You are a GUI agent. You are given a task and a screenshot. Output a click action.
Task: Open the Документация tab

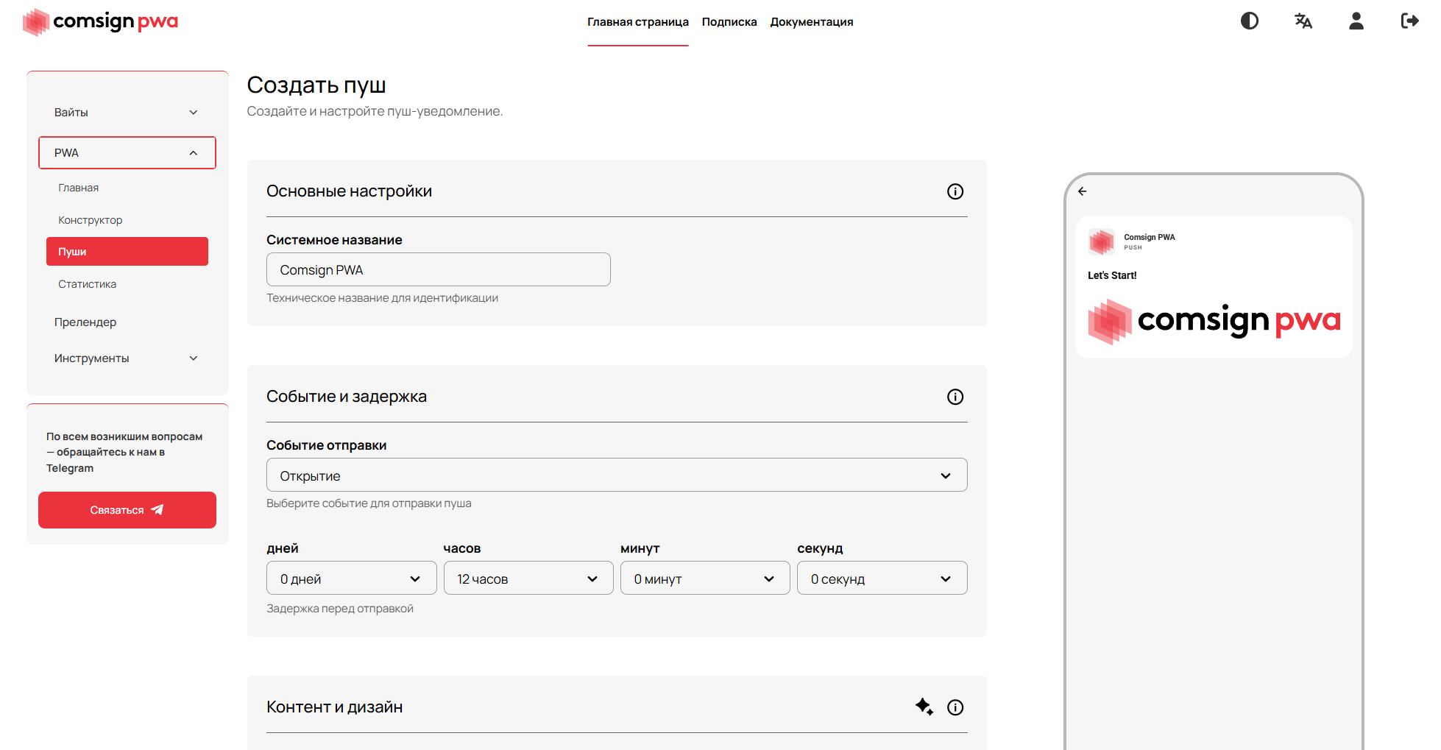pyautogui.click(x=812, y=22)
